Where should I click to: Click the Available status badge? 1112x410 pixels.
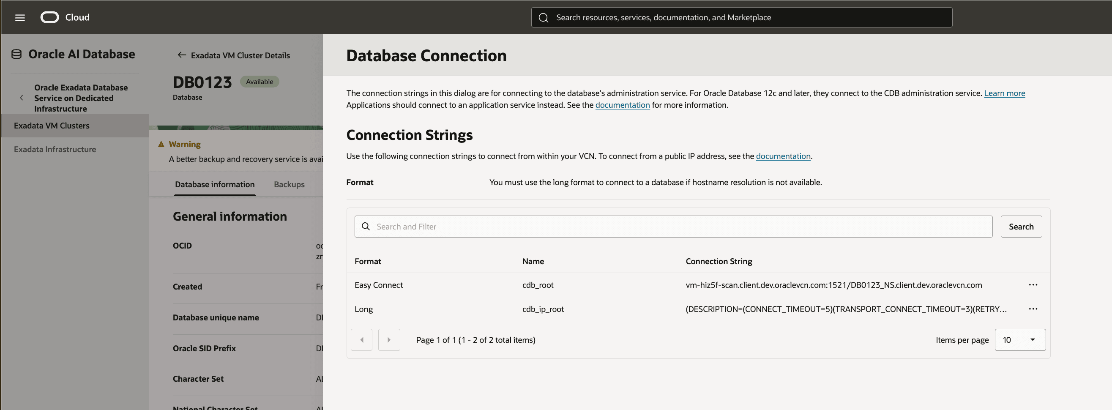point(259,82)
